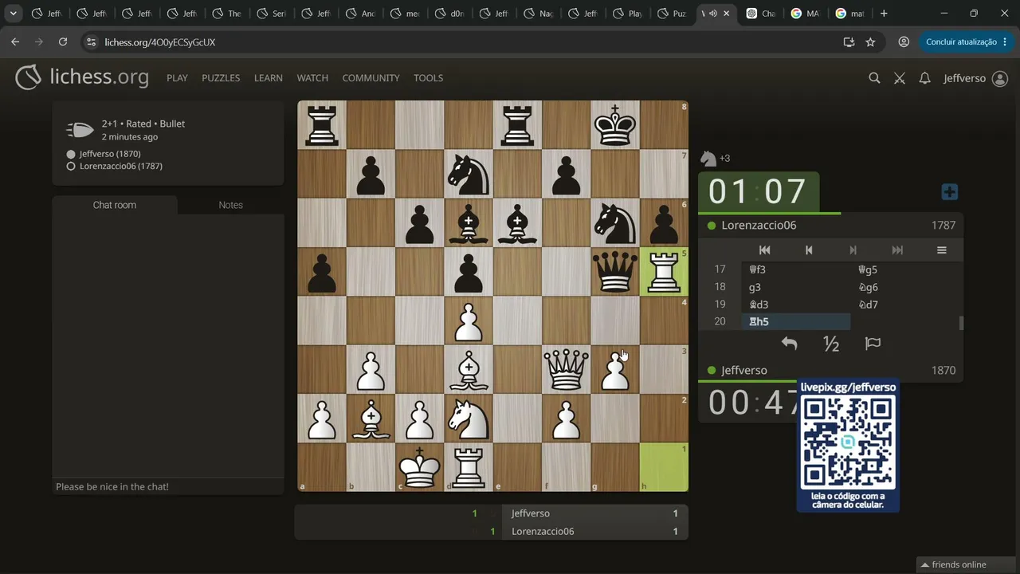The width and height of the screenshot is (1020, 574).
Task: Open notifications bell icon
Action: (924, 78)
